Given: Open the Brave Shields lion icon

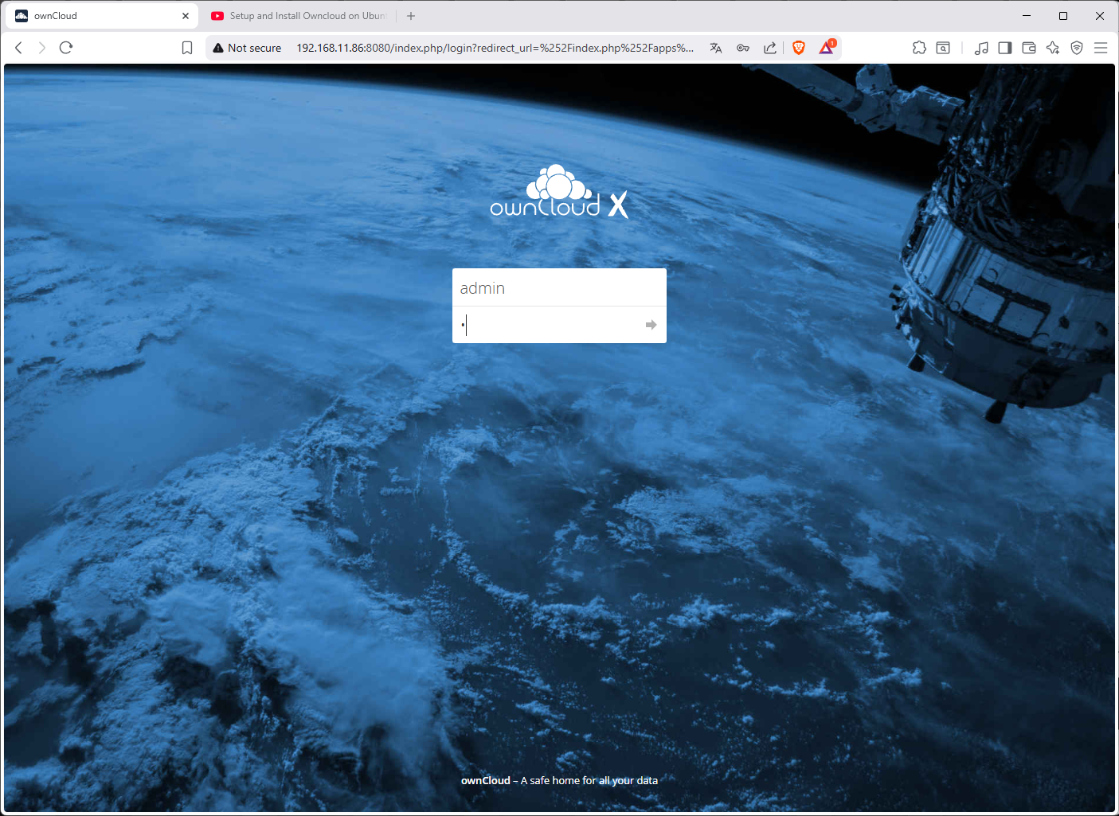Looking at the screenshot, I should (x=799, y=48).
